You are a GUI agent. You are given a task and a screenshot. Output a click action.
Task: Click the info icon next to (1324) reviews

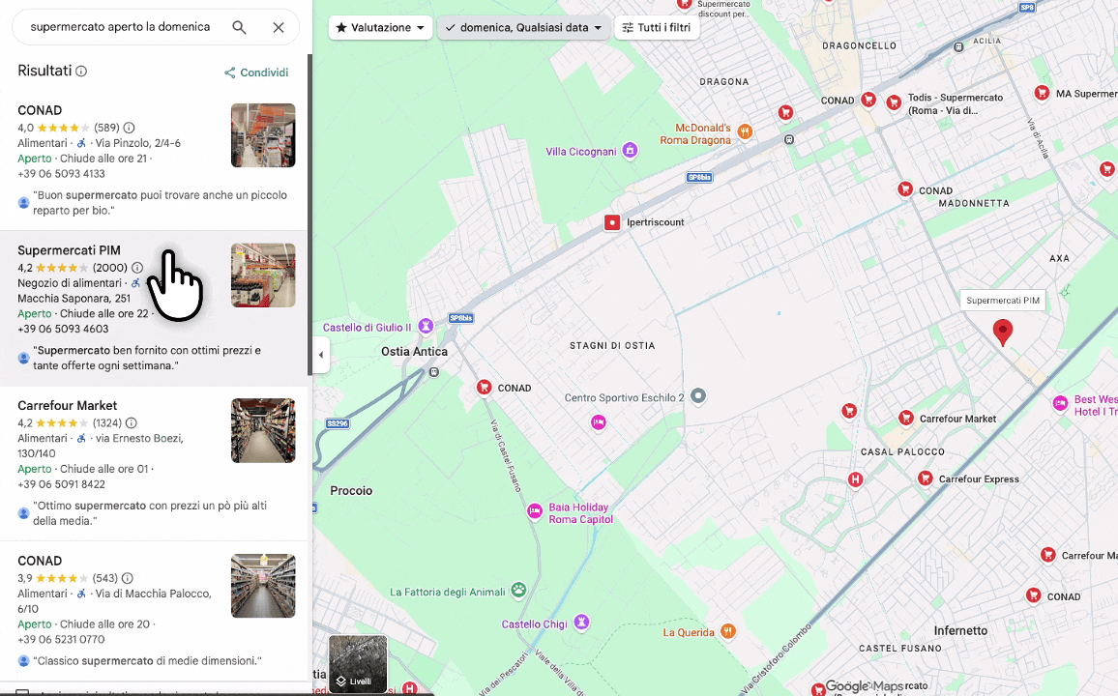(132, 423)
